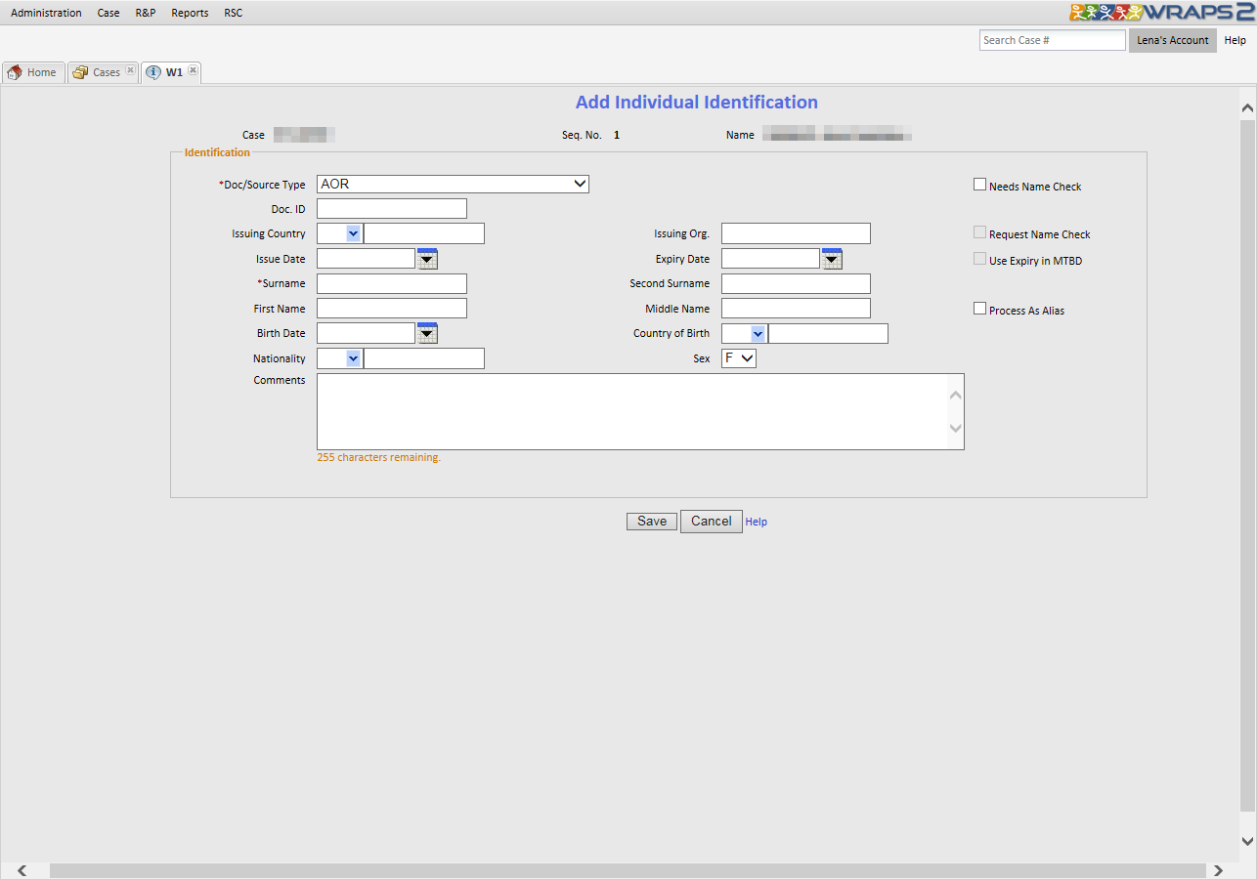Click the Cases tab folder icon
The image size is (1257, 880).
click(80, 72)
